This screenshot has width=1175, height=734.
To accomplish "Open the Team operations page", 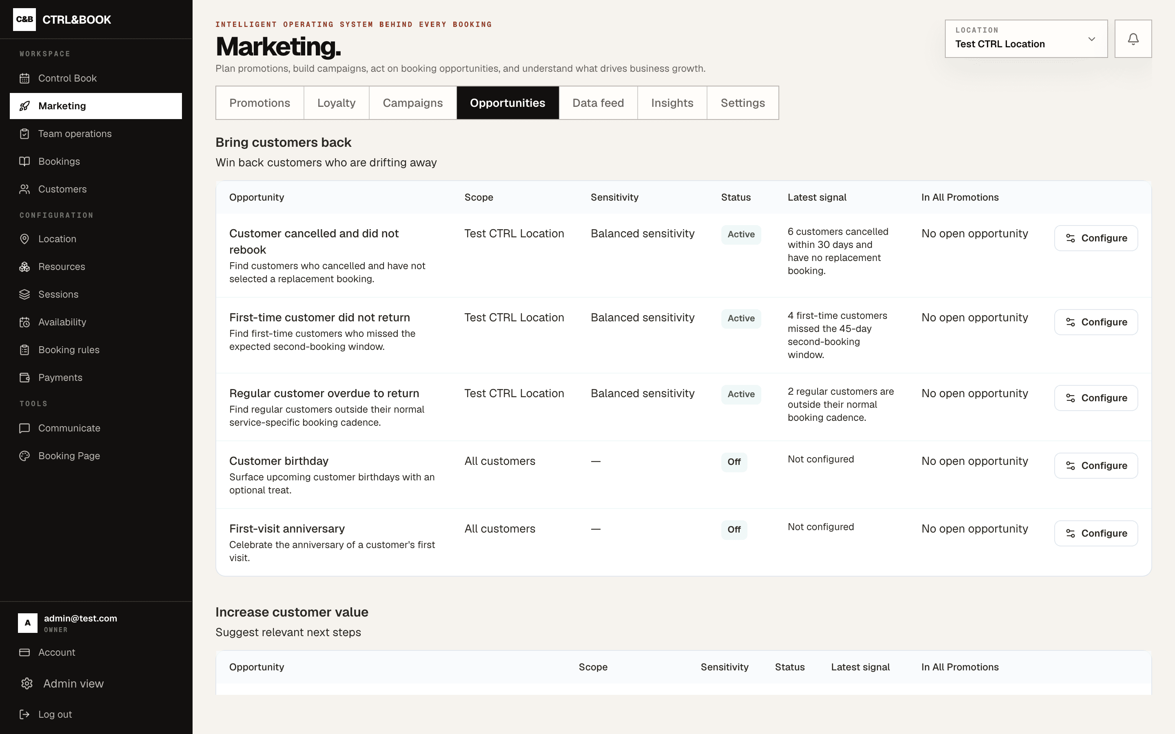I will 95,133.
